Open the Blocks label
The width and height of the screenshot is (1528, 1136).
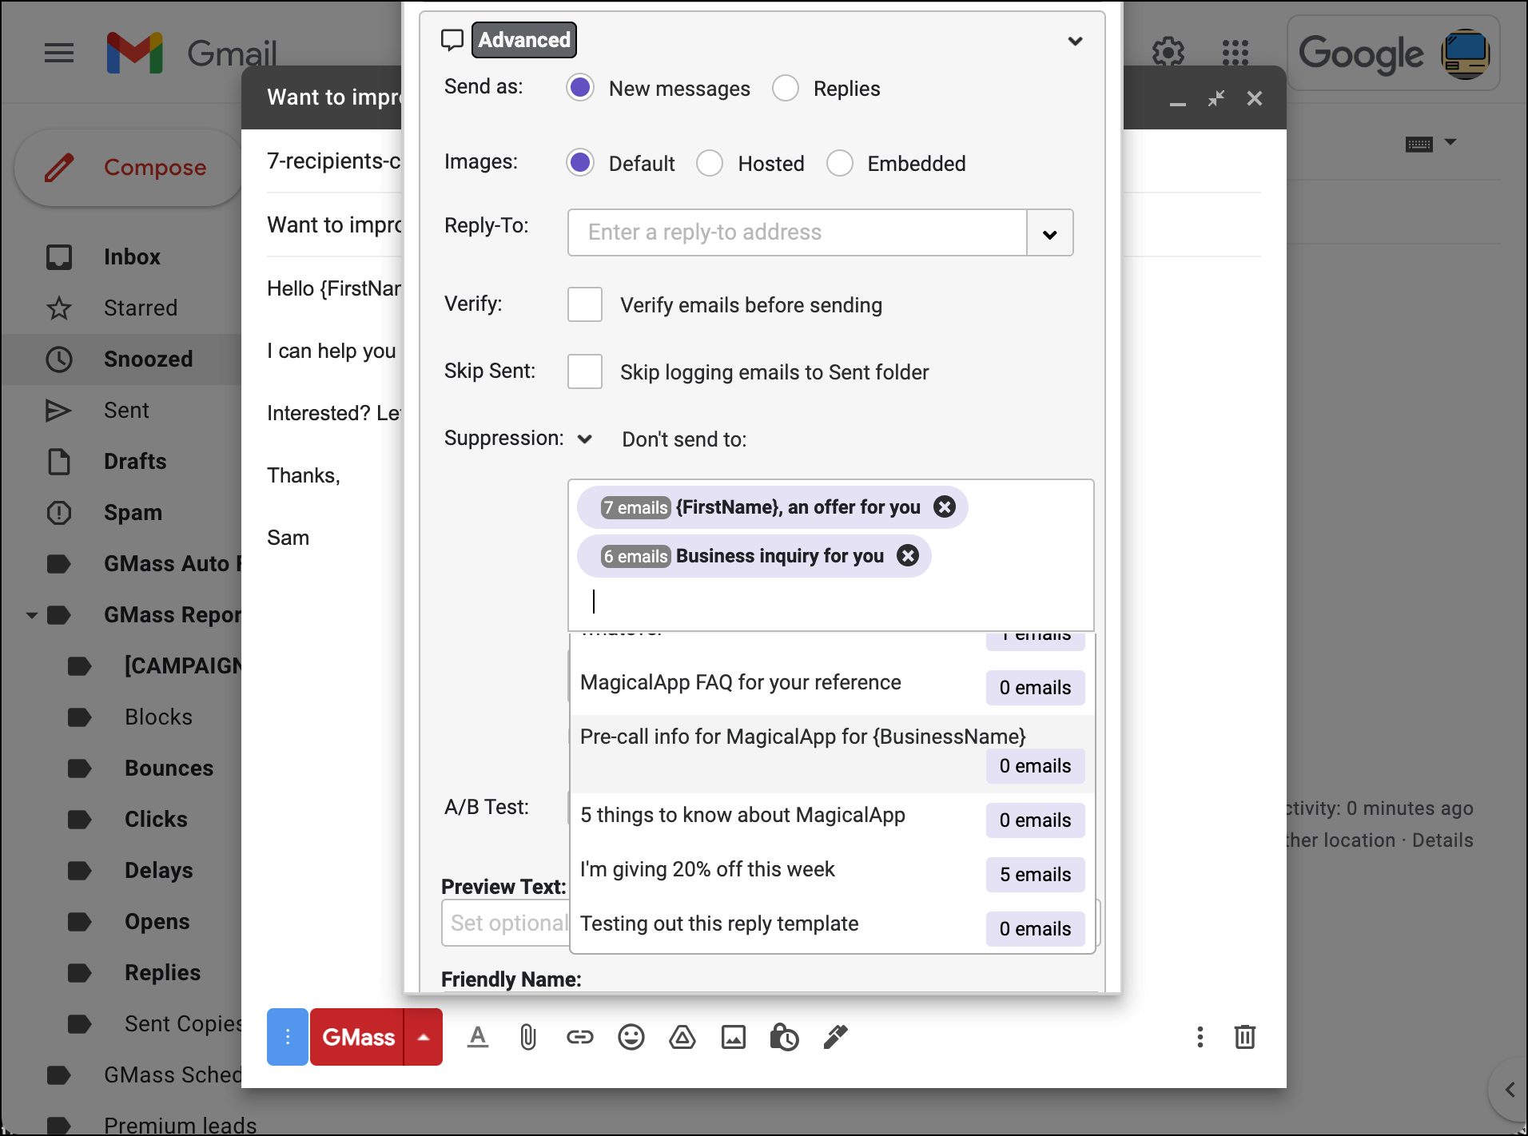158,717
